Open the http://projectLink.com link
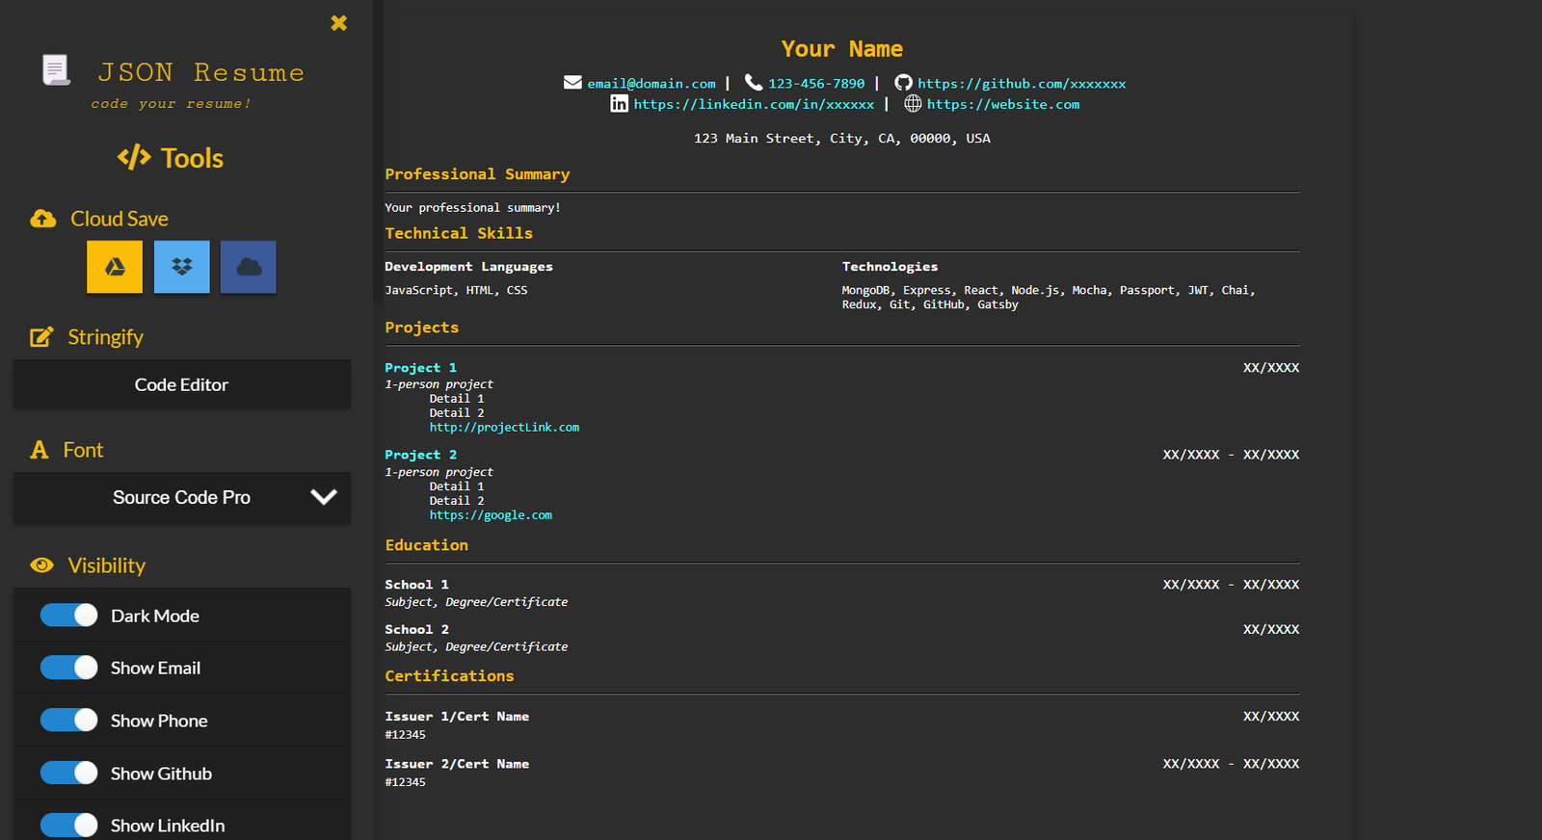Image resolution: width=1542 pixels, height=840 pixels. click(504, 428)
